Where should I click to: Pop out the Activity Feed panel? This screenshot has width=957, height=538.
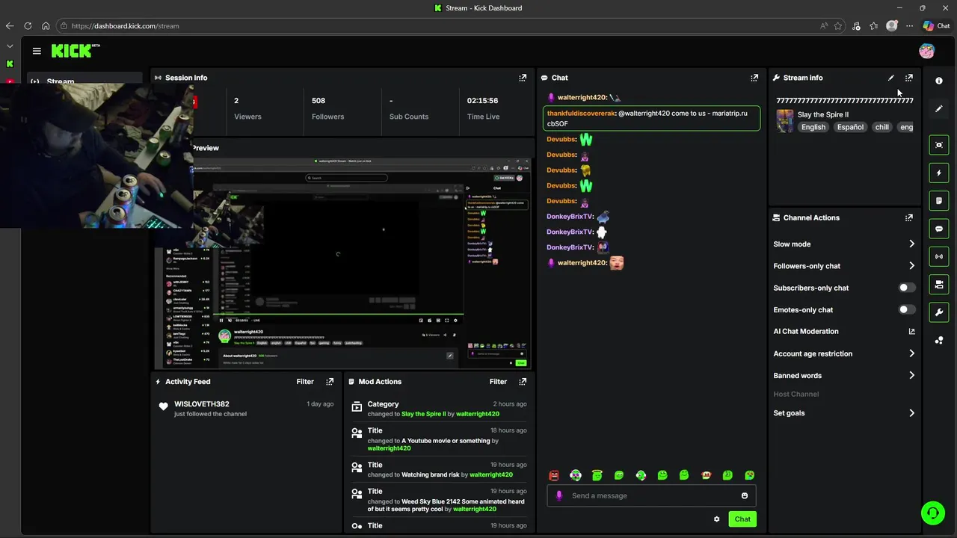(x=330, y=382)
